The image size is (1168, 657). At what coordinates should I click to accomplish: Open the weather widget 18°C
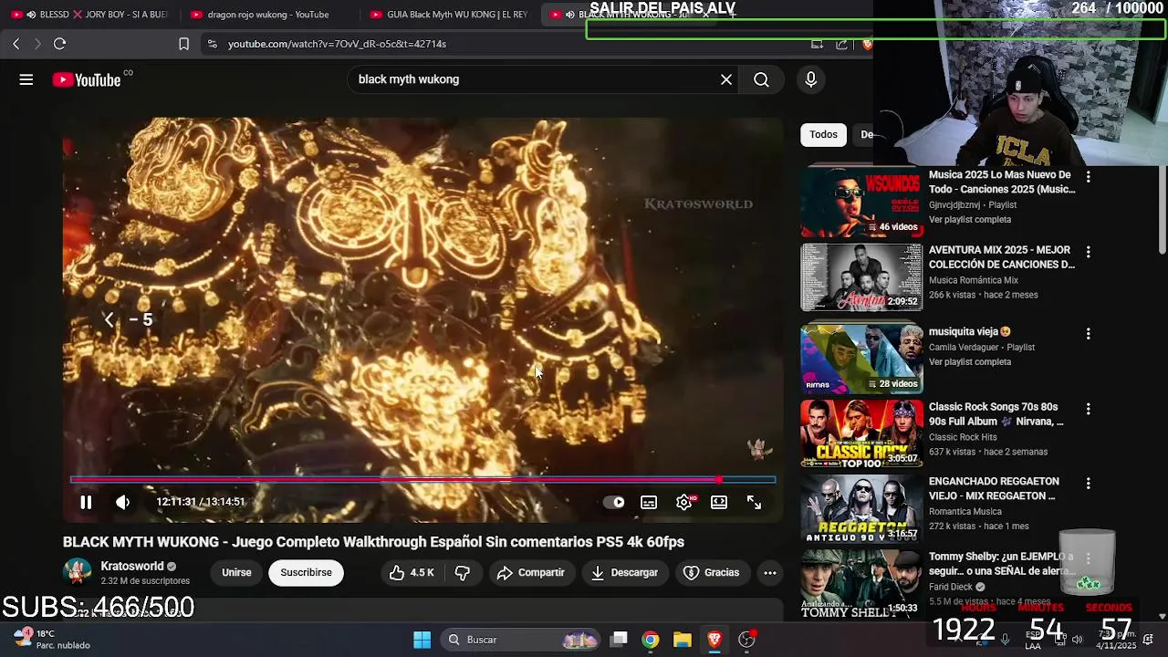pos(51,639)
